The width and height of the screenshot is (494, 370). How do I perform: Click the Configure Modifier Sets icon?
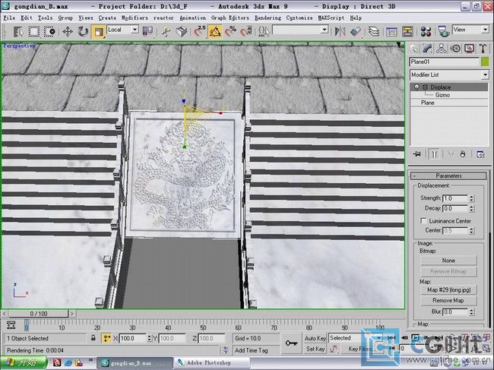tap(480, 154)
